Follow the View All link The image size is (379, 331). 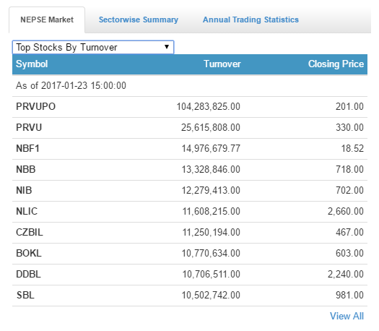347,316
